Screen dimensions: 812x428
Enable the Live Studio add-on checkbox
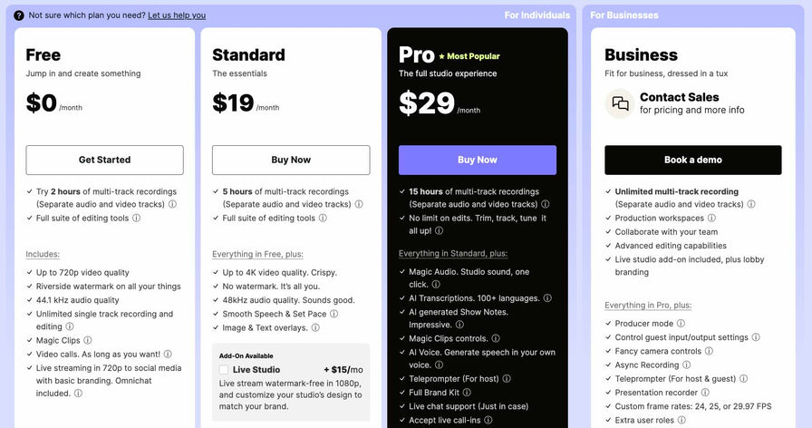pyautogui.click(x=224, y=370)
